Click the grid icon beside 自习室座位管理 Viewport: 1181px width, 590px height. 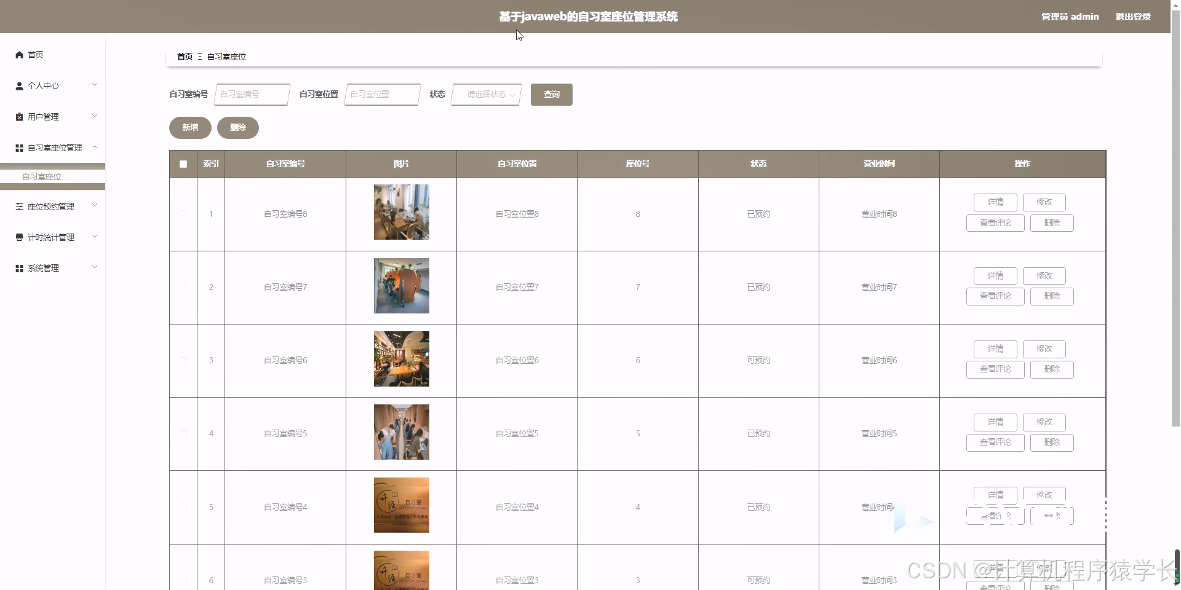pyautogui.click(x=19, y=148)
